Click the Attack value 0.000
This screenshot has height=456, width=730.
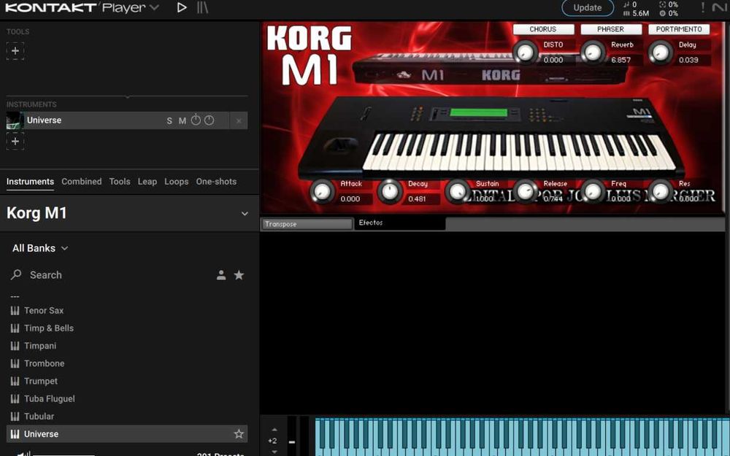[x=350, y=198]
